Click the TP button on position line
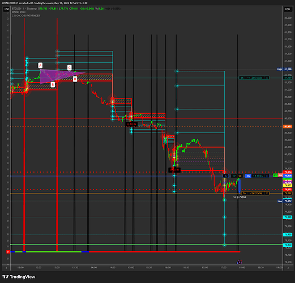The image size is (295, 283). (234, 176)
